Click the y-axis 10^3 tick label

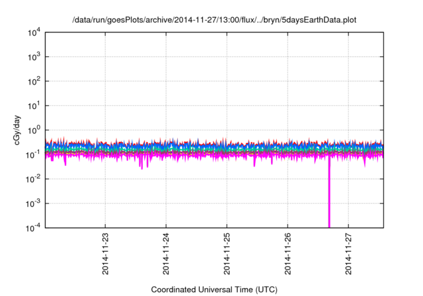[x=34, y=57]
